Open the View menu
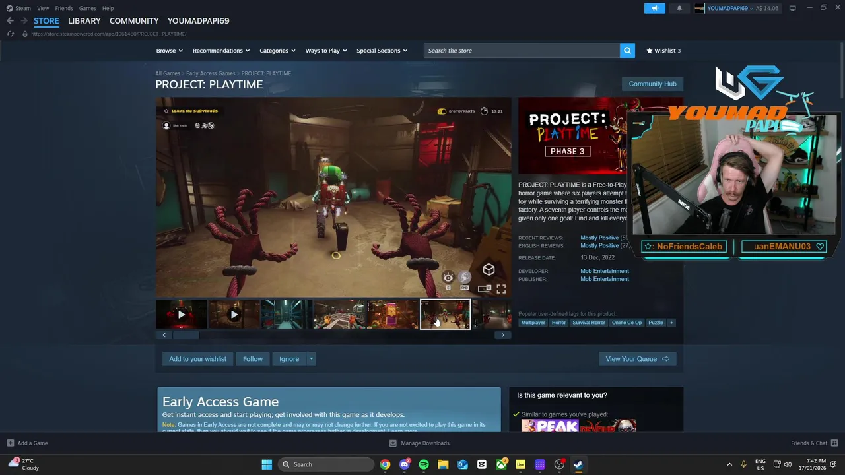 click(43, 8)
